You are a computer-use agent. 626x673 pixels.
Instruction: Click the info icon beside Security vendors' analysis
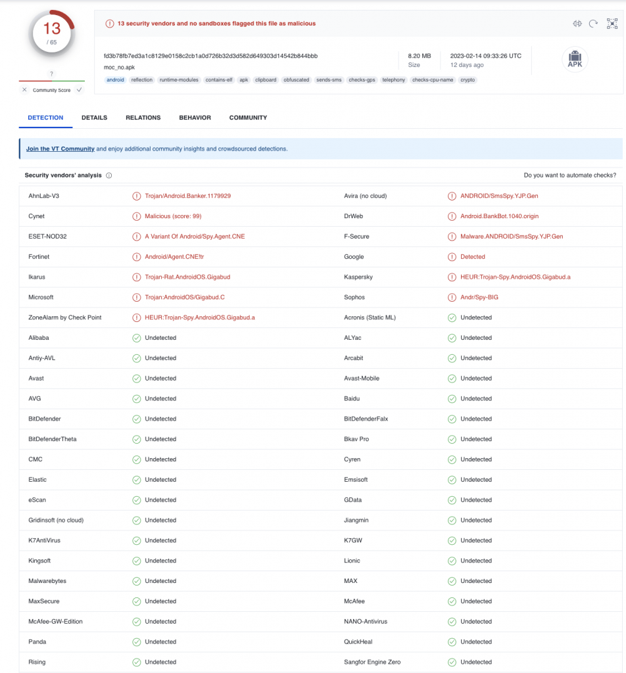pos(109,175)
